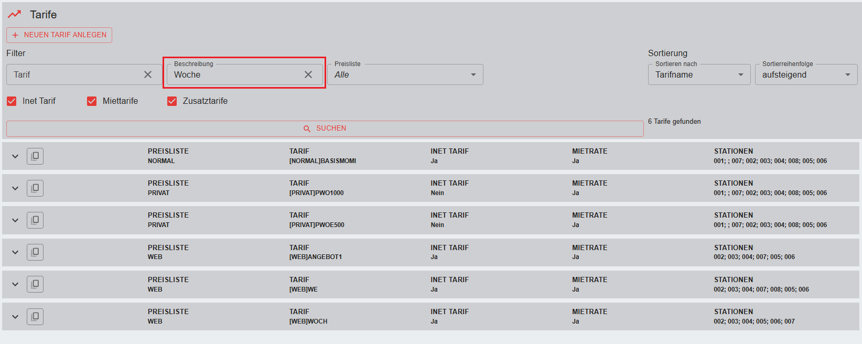The width and height of the screenshot is (862, 344).
Task: Click the copy icon for [WEB]WE tariff
Action: click(x=35, y=284)
